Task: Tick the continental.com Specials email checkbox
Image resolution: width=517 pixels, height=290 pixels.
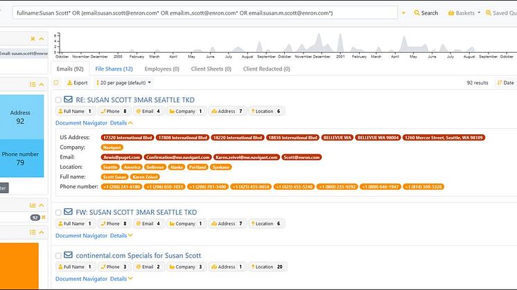Action: tap(58, 256)
